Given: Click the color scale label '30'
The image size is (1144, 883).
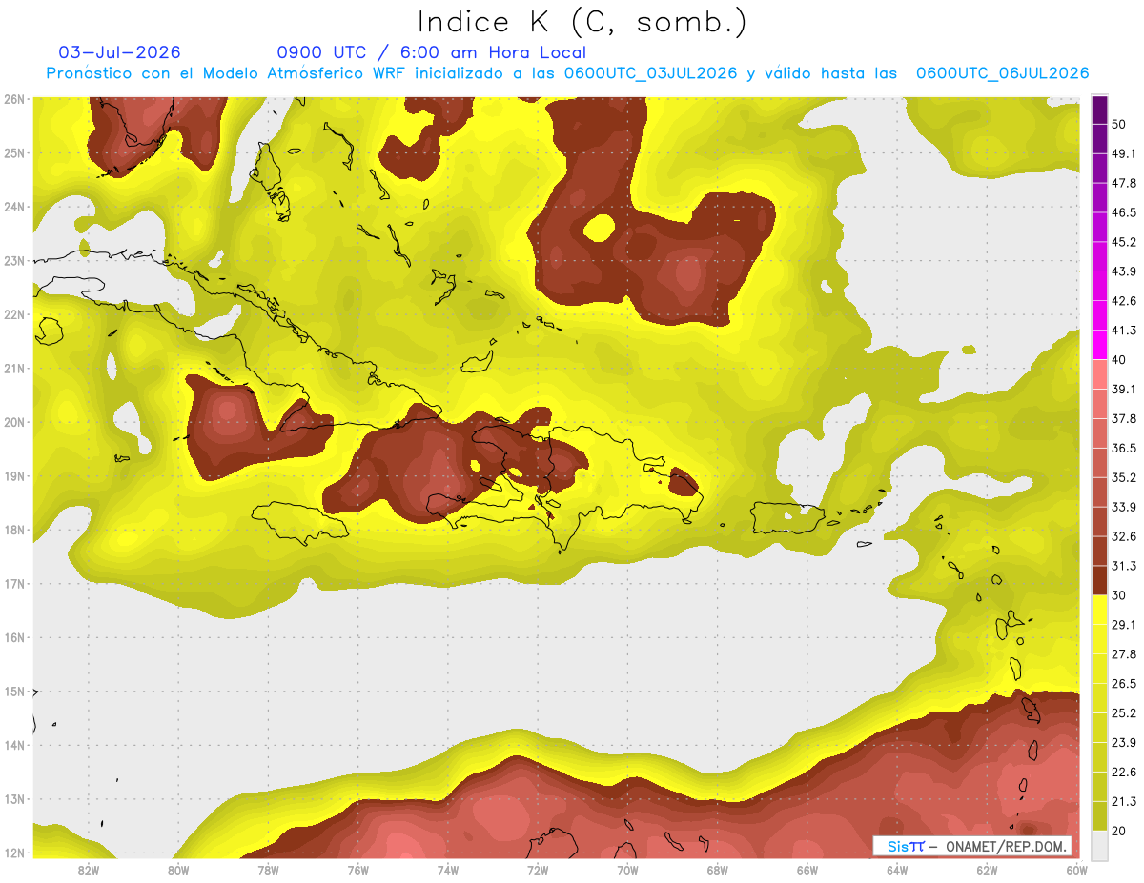Looking at the screenshot, I should pos(1118,595).
